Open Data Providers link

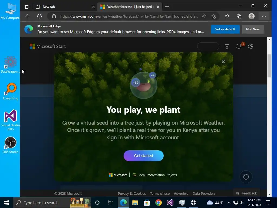point(204,193)
